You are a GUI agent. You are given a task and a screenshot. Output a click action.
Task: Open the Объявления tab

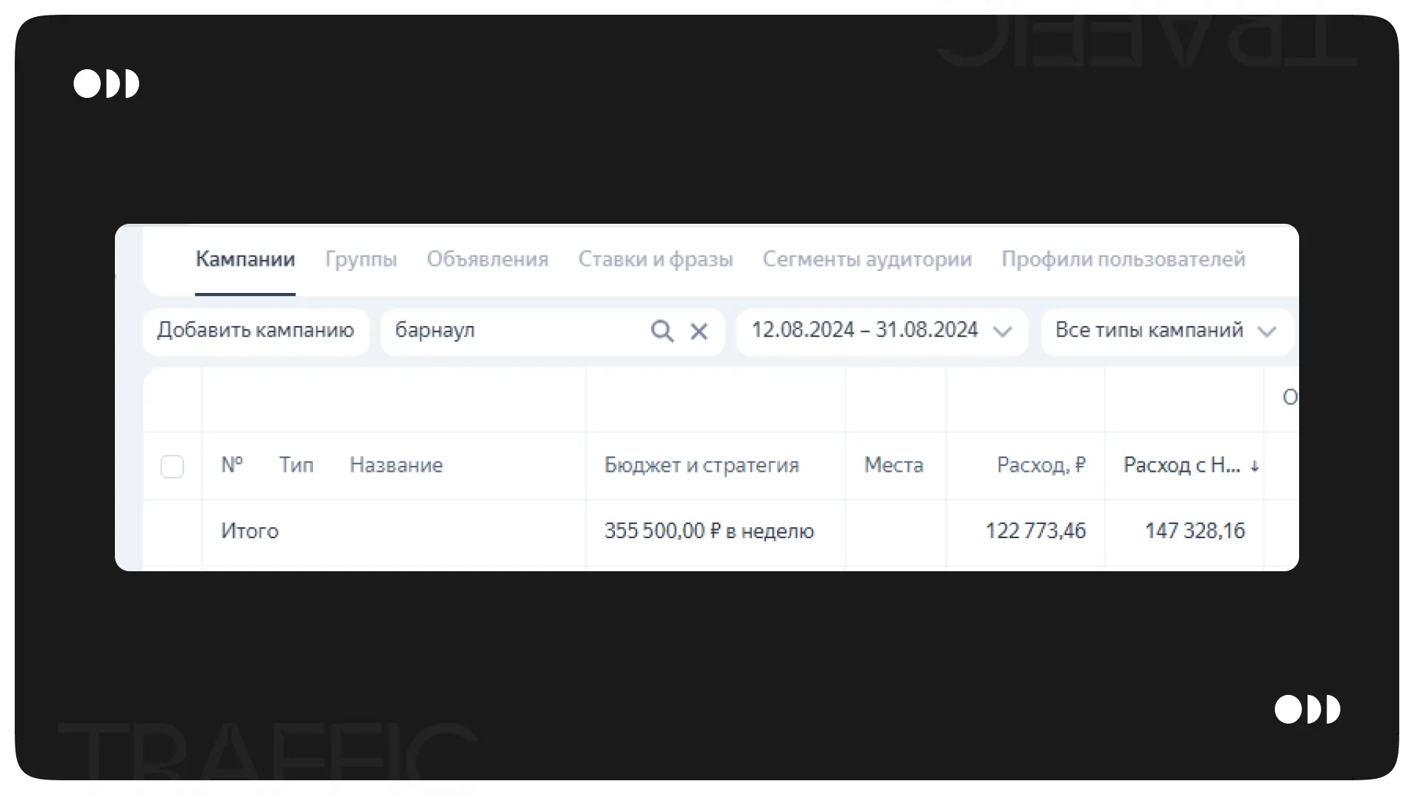point(488,259)
